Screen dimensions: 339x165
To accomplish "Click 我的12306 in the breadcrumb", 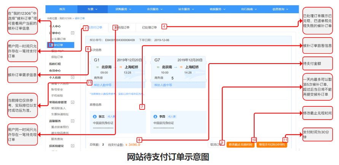I will [x=65, y=19].
